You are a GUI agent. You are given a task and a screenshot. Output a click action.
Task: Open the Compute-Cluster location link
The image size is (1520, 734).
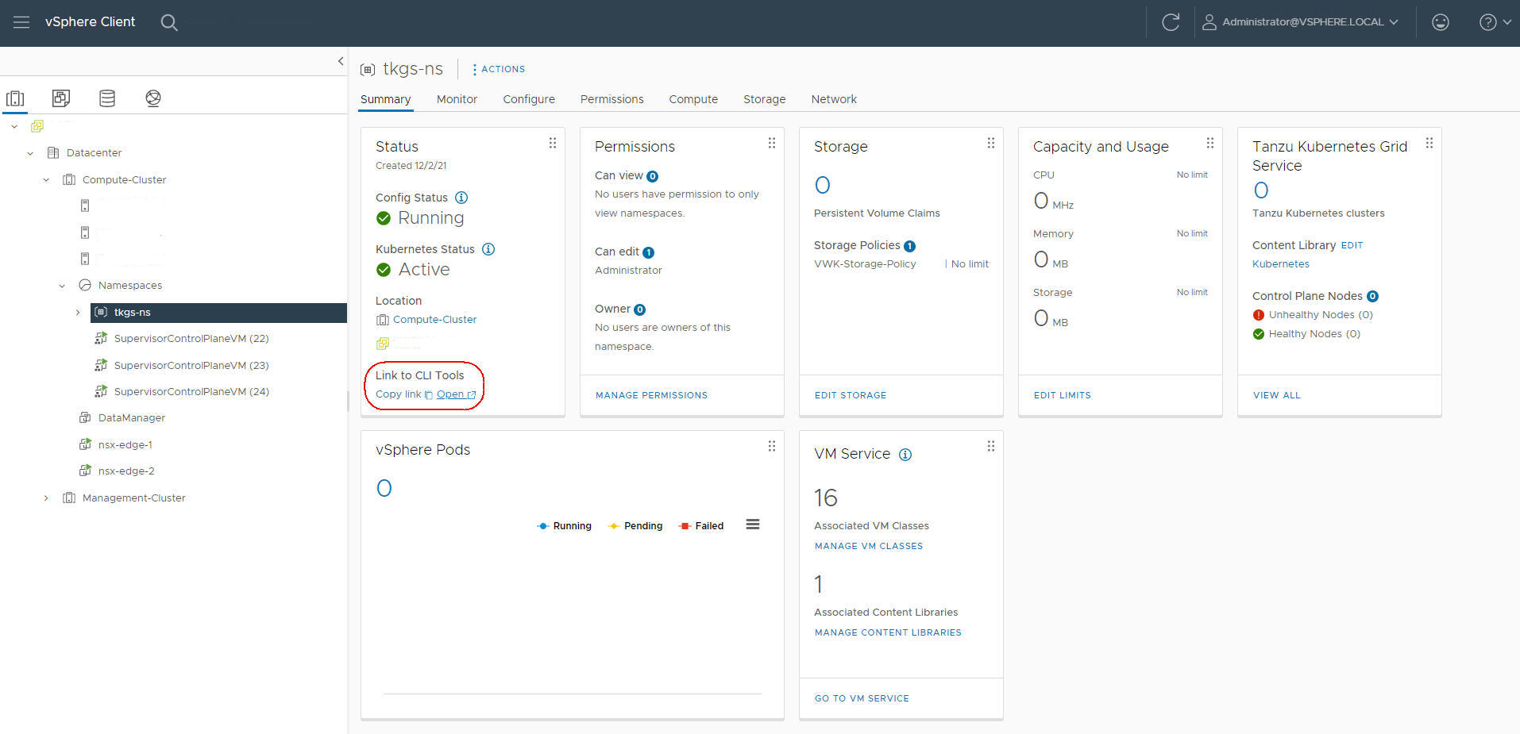434,320
